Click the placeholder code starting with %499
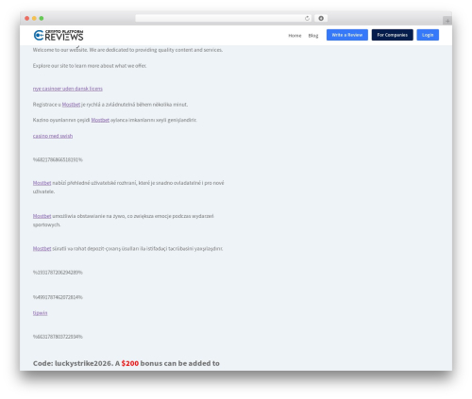 [x=58, y=297]
